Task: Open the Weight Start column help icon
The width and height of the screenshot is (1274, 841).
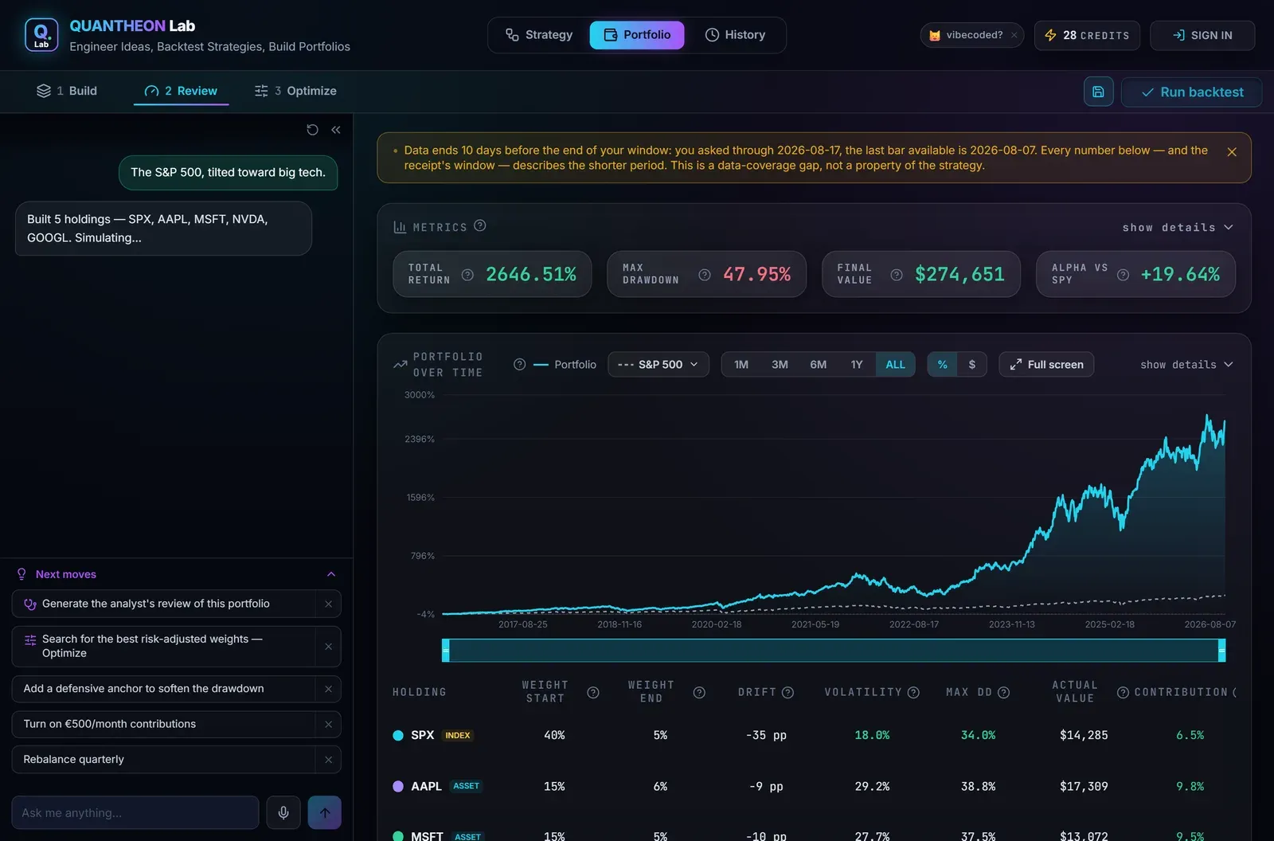Action: 592,692
